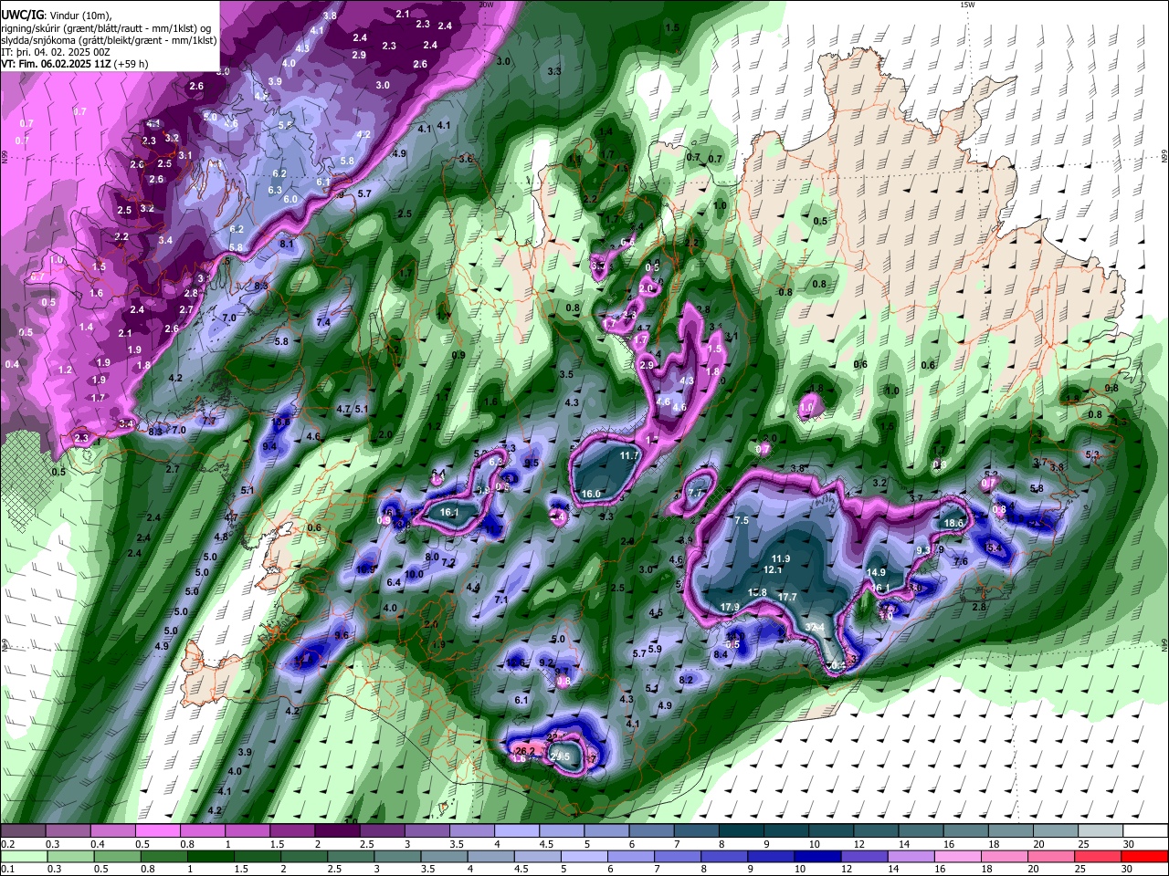This screenshot has height=876, width=1169.
Task: Click the dark teal 9 swatch in the snow scale
Action: (x=785, y=830)
